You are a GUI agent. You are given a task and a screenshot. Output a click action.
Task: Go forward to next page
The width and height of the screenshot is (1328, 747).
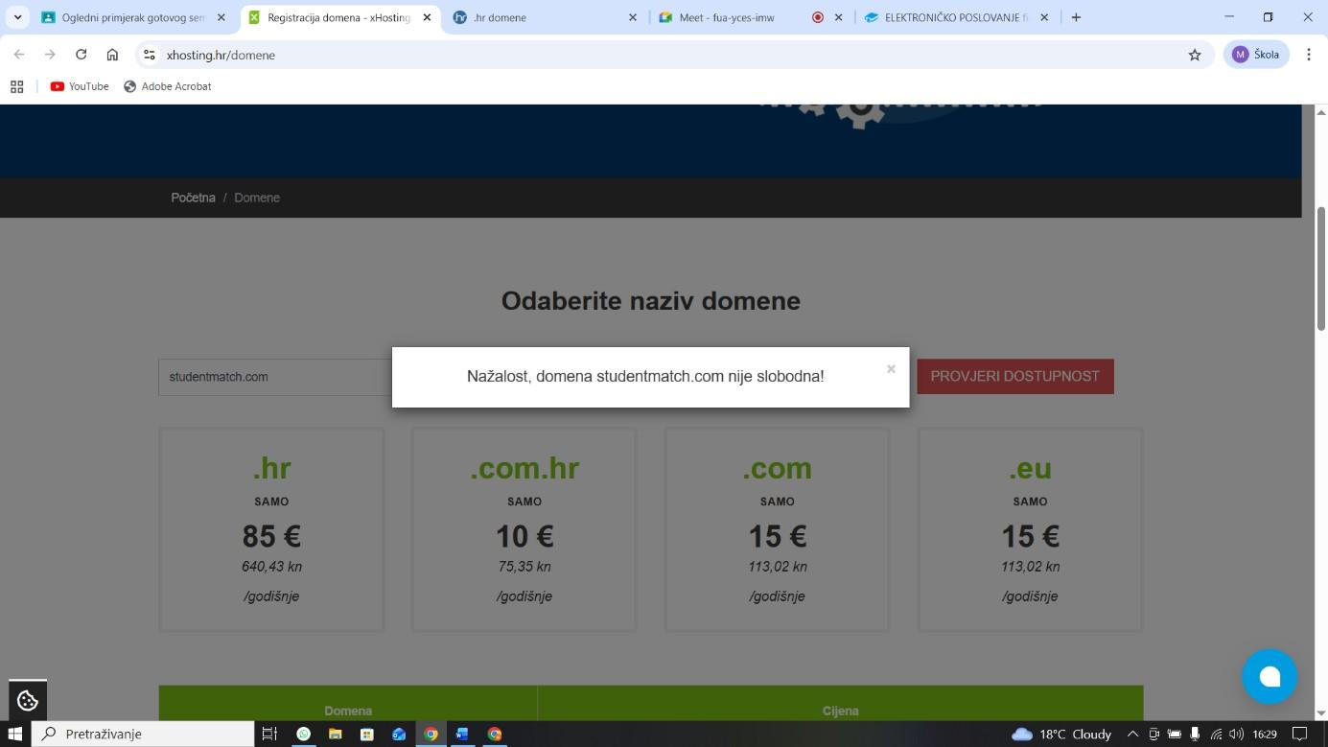click(x=50, y=55)
